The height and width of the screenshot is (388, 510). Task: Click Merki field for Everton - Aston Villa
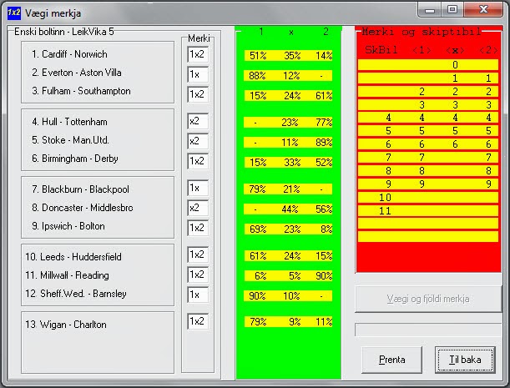(x=198, y=74)
